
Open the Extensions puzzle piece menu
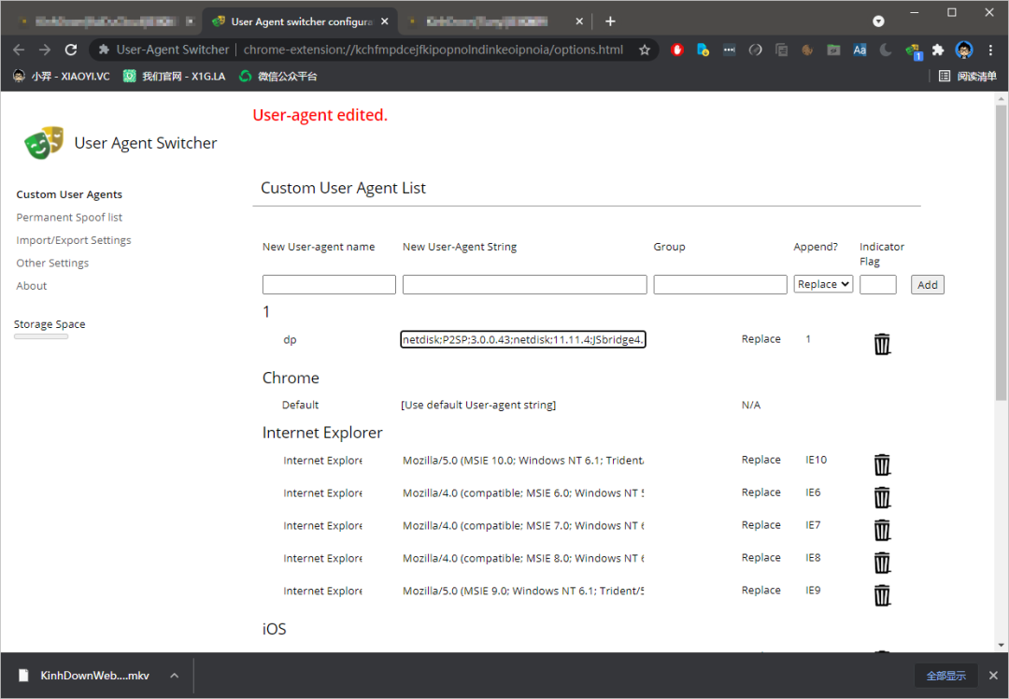pos(938,50)
